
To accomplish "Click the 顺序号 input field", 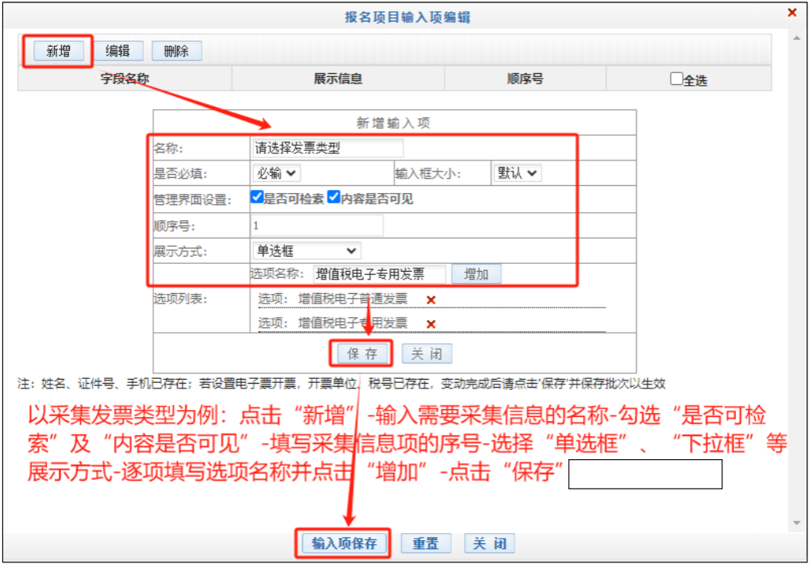I will tap(316, 225).
